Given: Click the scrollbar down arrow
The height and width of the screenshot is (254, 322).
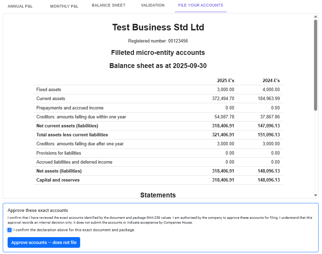Looking at the screenshot, I should (x=316, y=195).
